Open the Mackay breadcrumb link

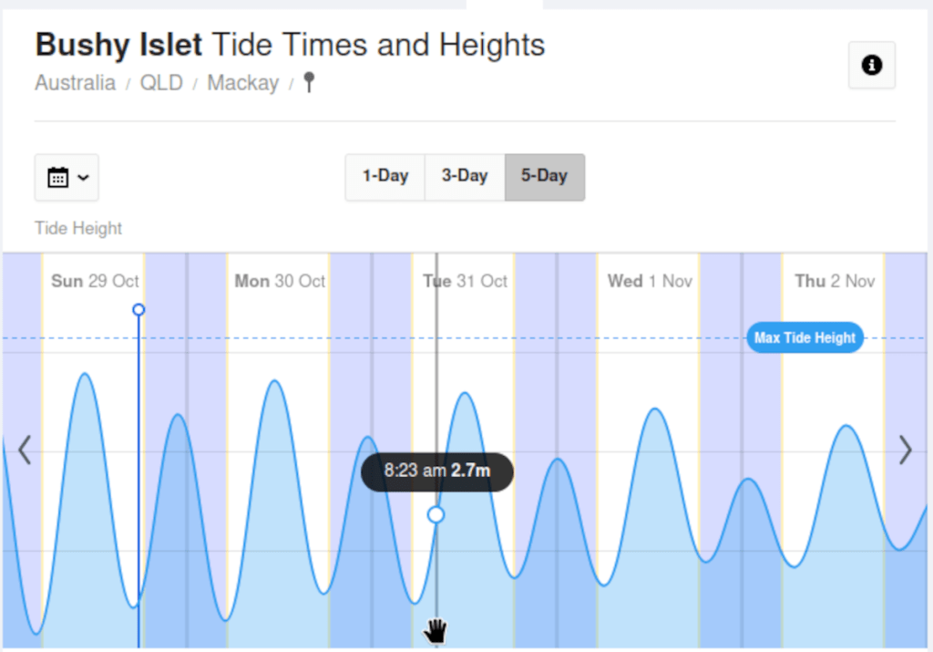[242, 83]
